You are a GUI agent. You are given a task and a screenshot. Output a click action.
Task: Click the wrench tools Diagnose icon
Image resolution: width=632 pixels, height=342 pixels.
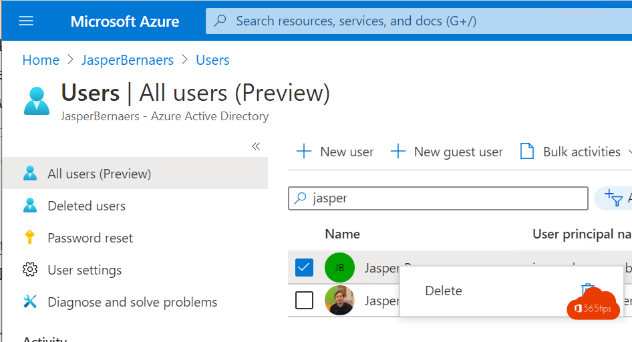click(30, 301)
